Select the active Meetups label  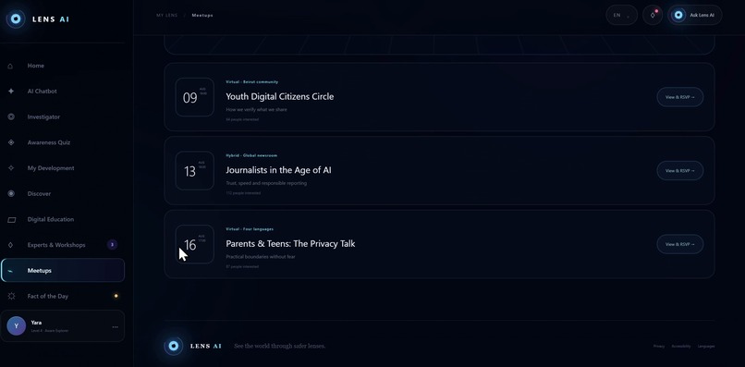(40, 271)
